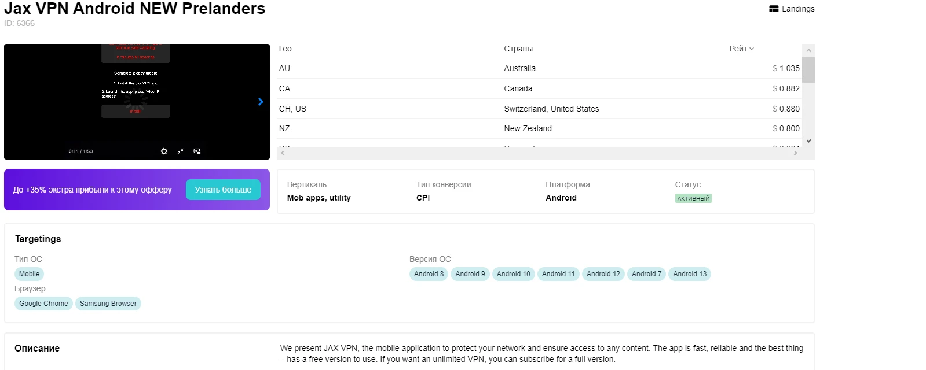
Task: Click the Mob apps, utility vertical value
Action: pos(319,198)
